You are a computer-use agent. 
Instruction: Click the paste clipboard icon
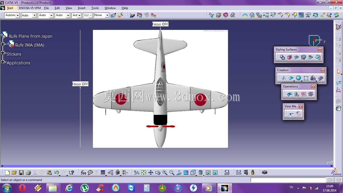[49, 172]
